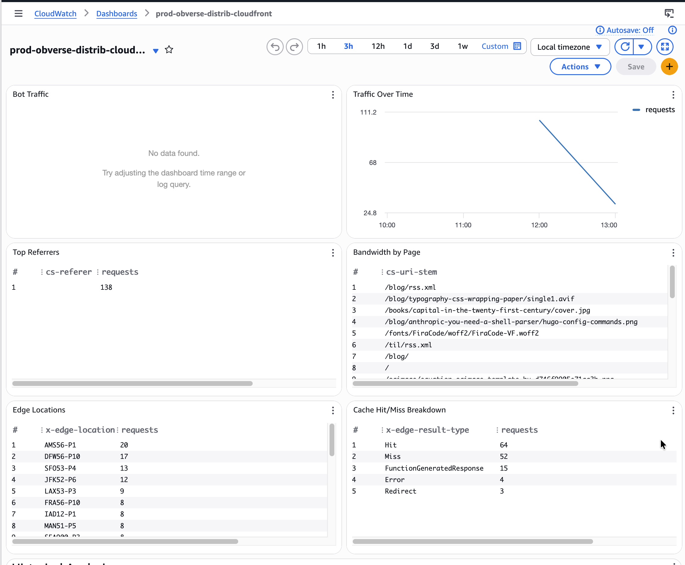Open Traffic Over Time widget options menu

673,95
